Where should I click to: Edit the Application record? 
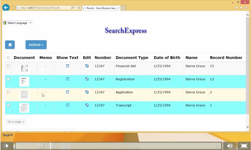tap(87, 92)
